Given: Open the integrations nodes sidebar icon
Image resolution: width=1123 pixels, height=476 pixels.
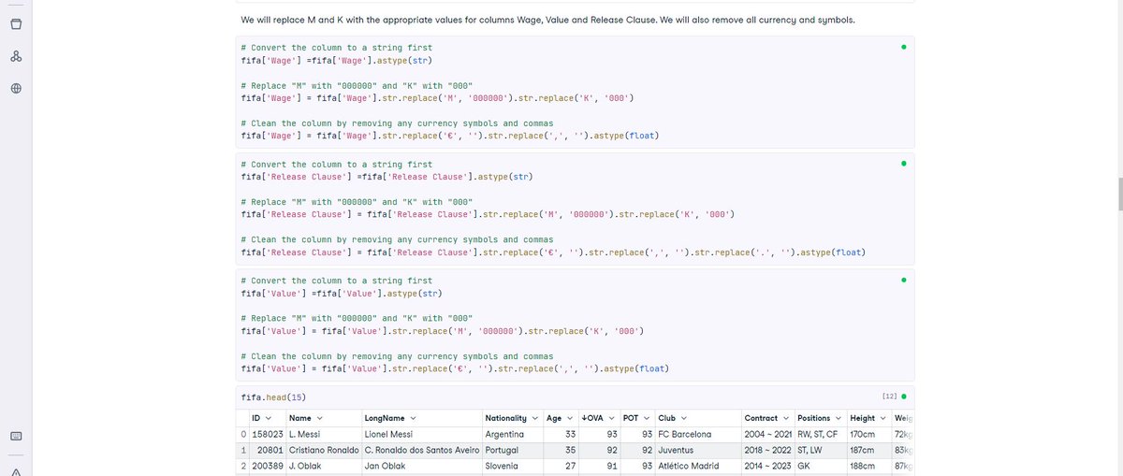Looking at the screenshot, I should point(16,56).
